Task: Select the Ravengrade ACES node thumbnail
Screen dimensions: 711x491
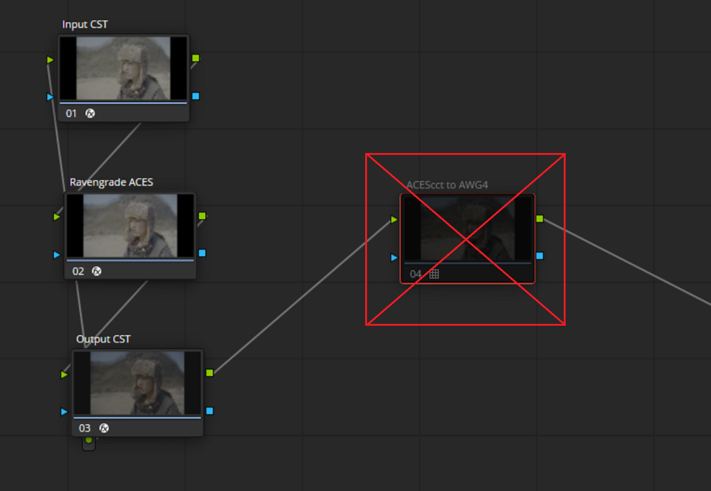Action: click(x=130, y=226)
